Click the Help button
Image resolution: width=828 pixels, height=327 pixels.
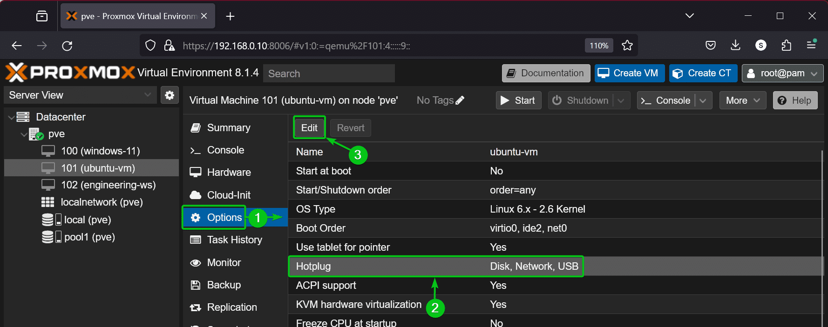[x=795, y=100]
